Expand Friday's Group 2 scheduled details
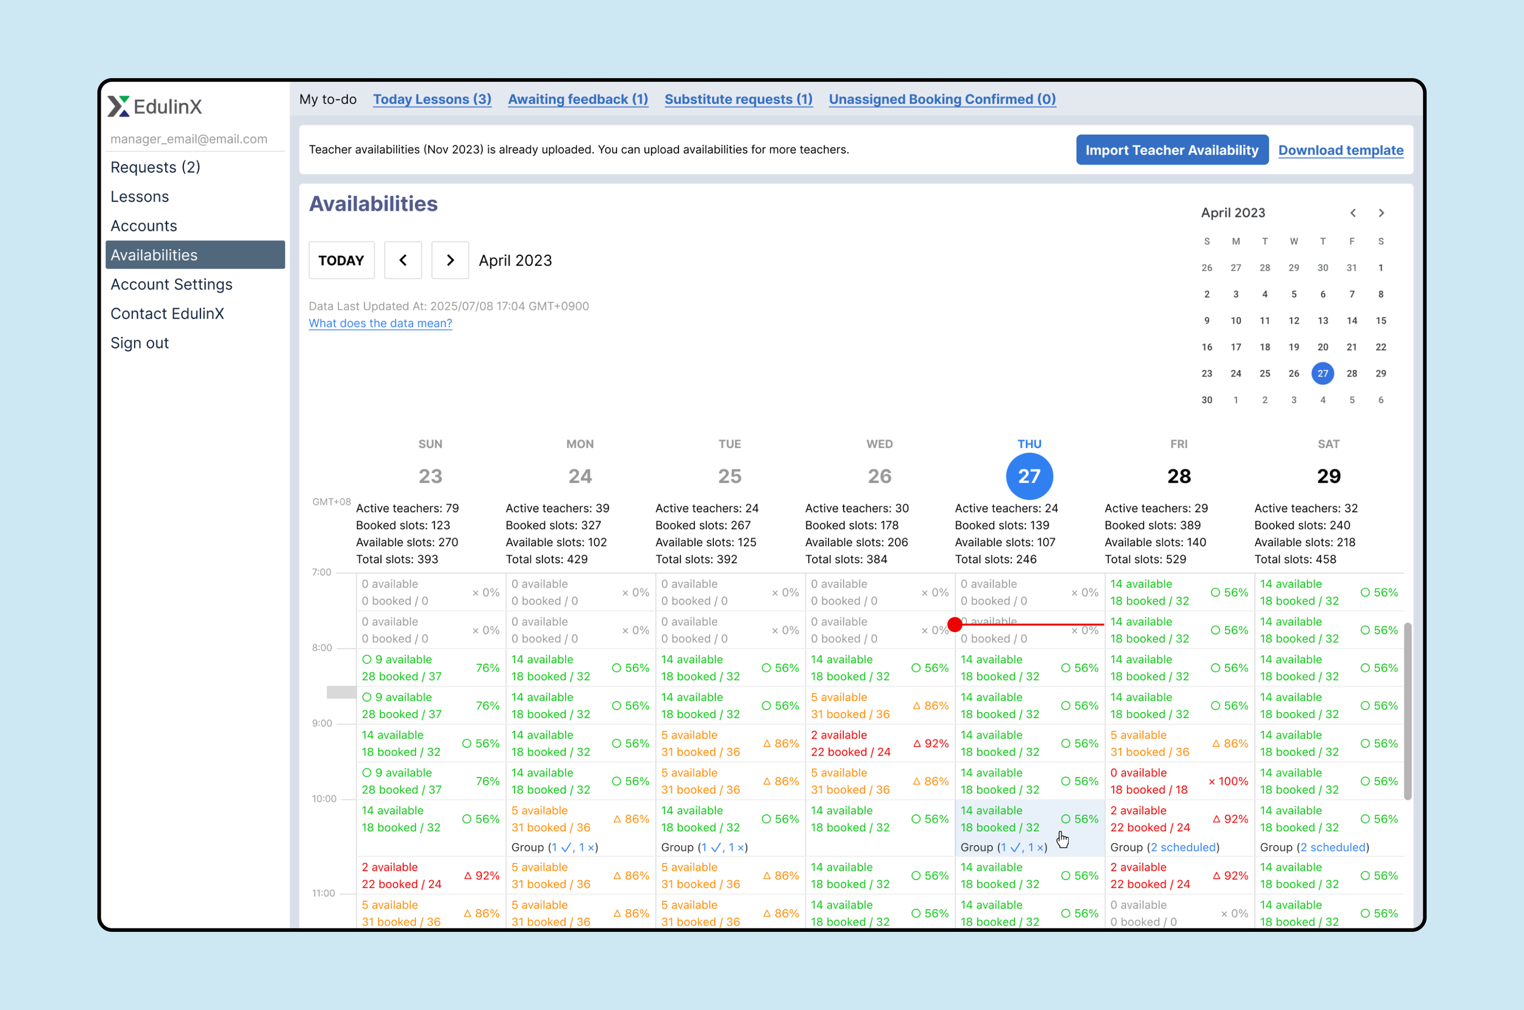Image resolution: width=1524 pixels, height=1010 pixels. tap(1183, 847)
